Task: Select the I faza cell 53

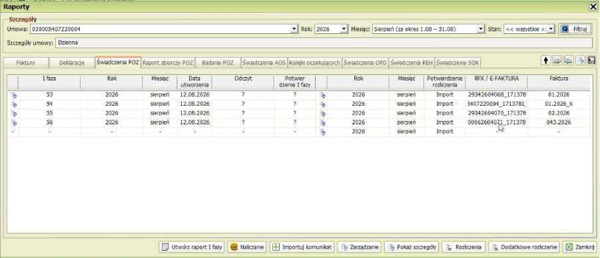Action: click(x=49, y=95)
